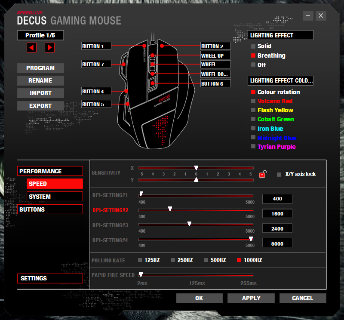Open the WHEEL click assignment box

click(216, 65)
